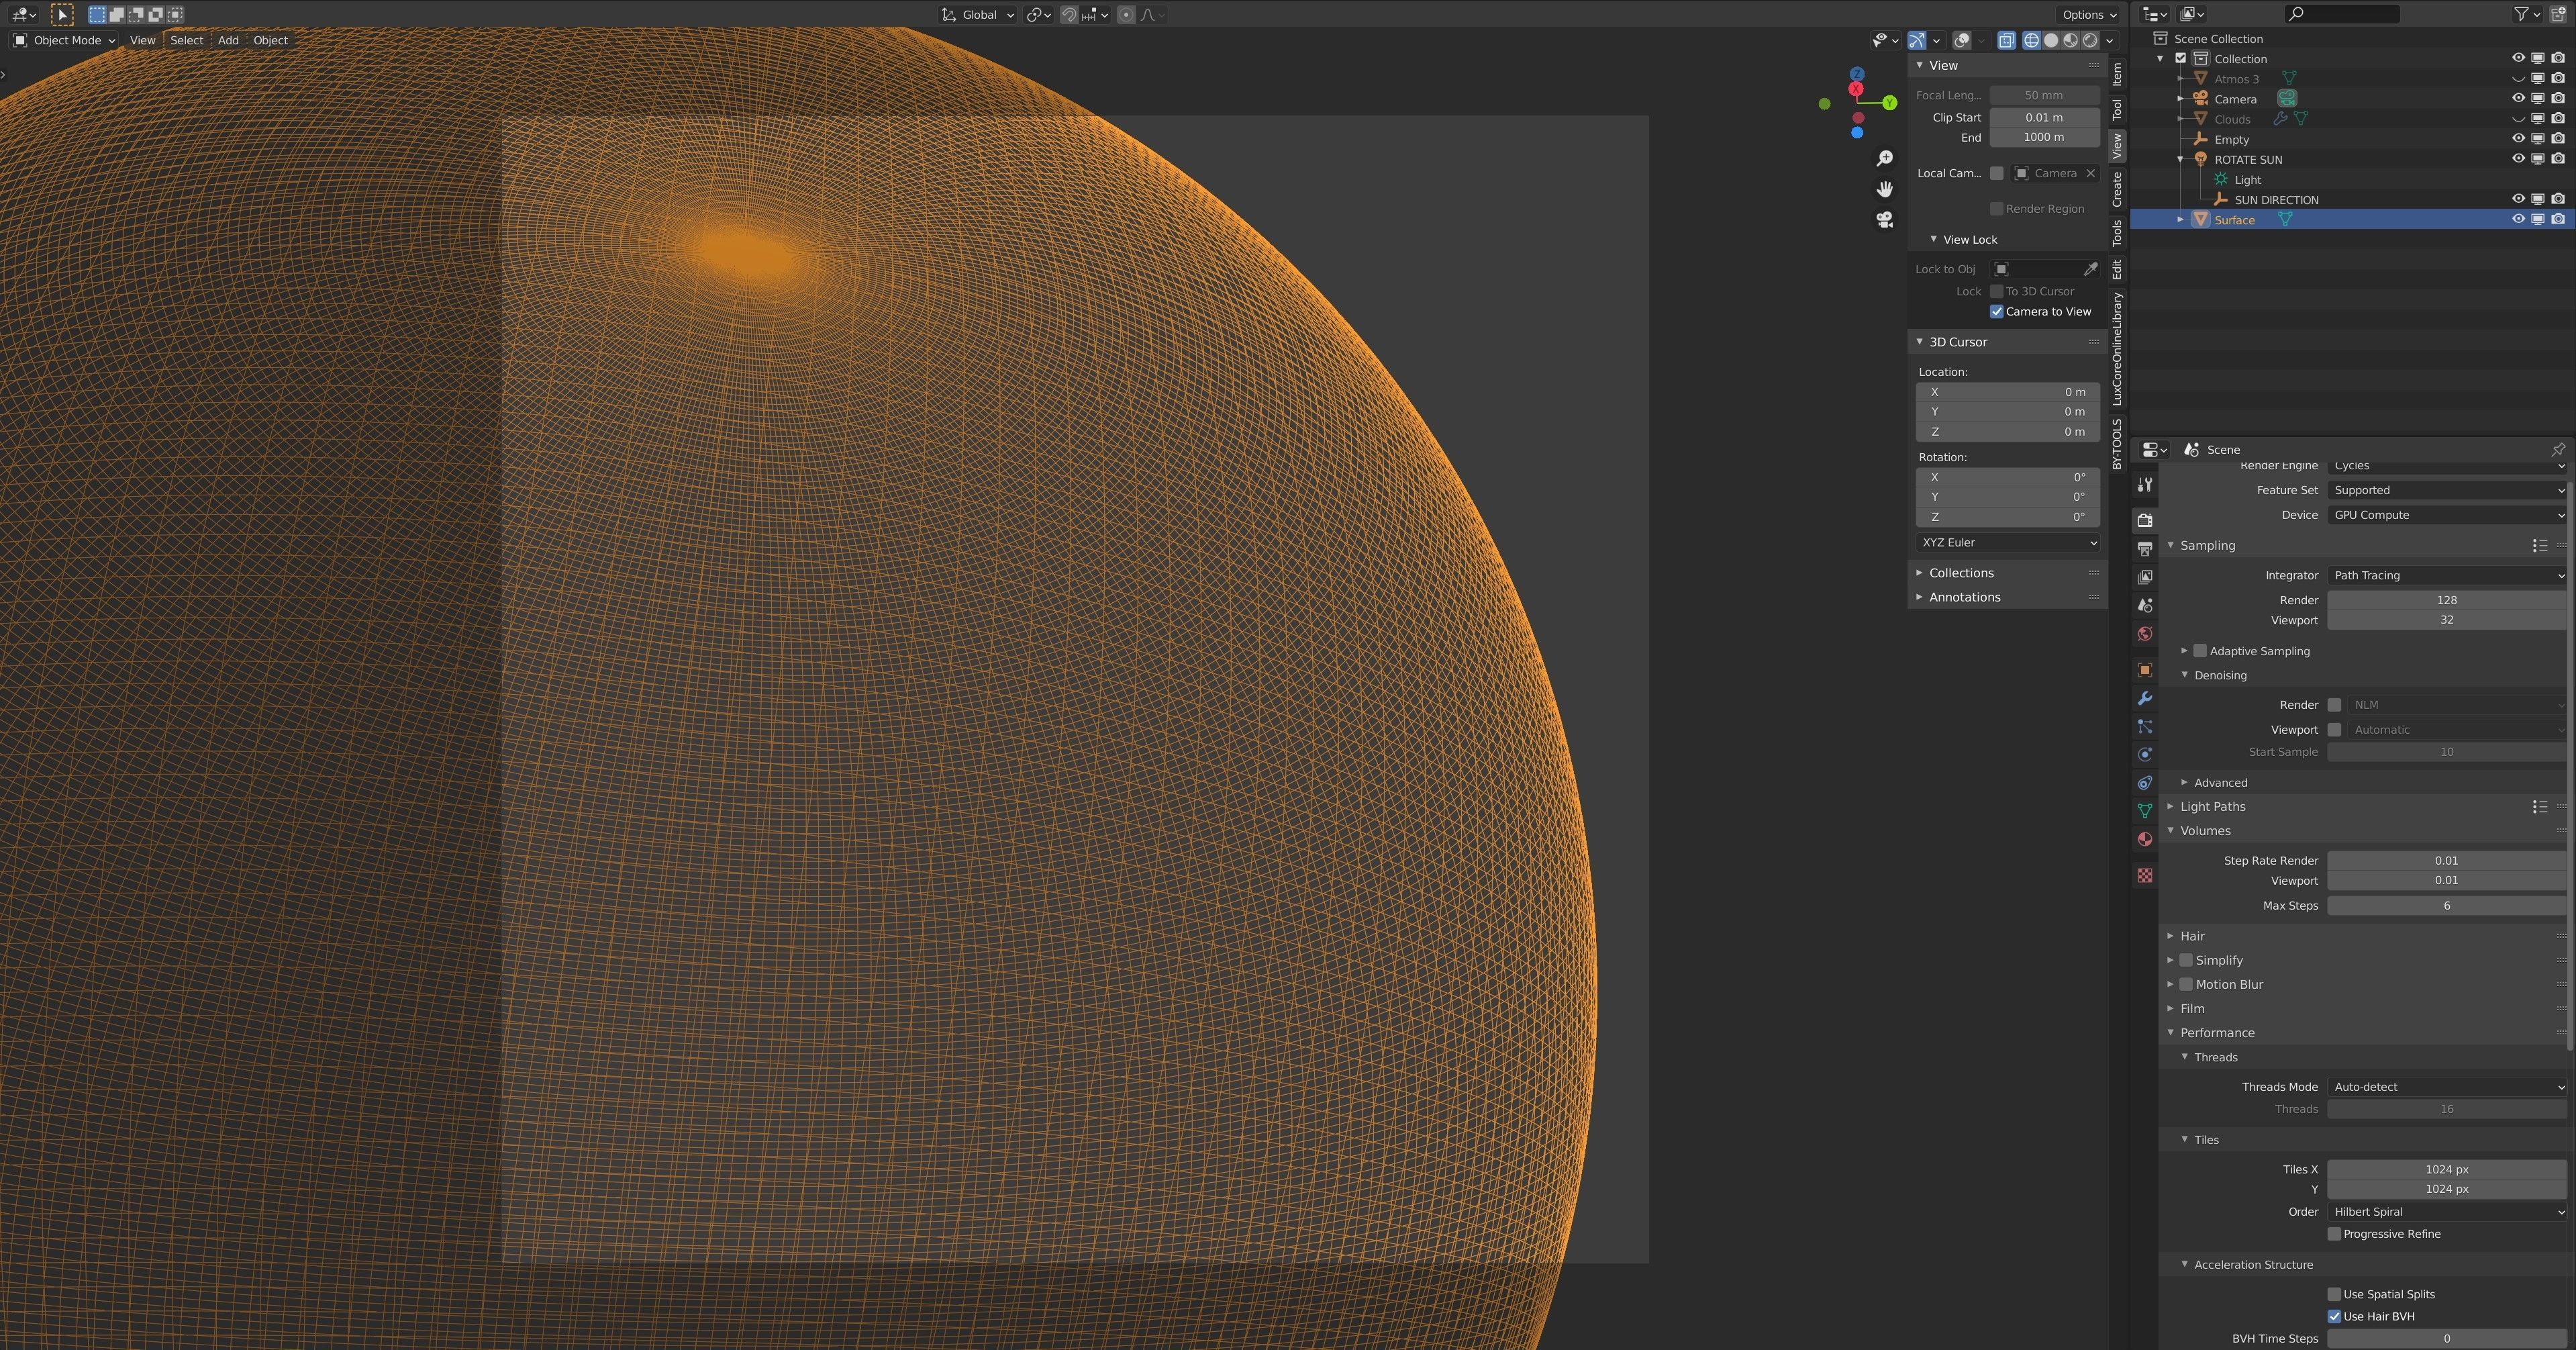Disable Camera to View checkbox
This screenshot has height=1350, width=2576.
[x=1996, y=312]
